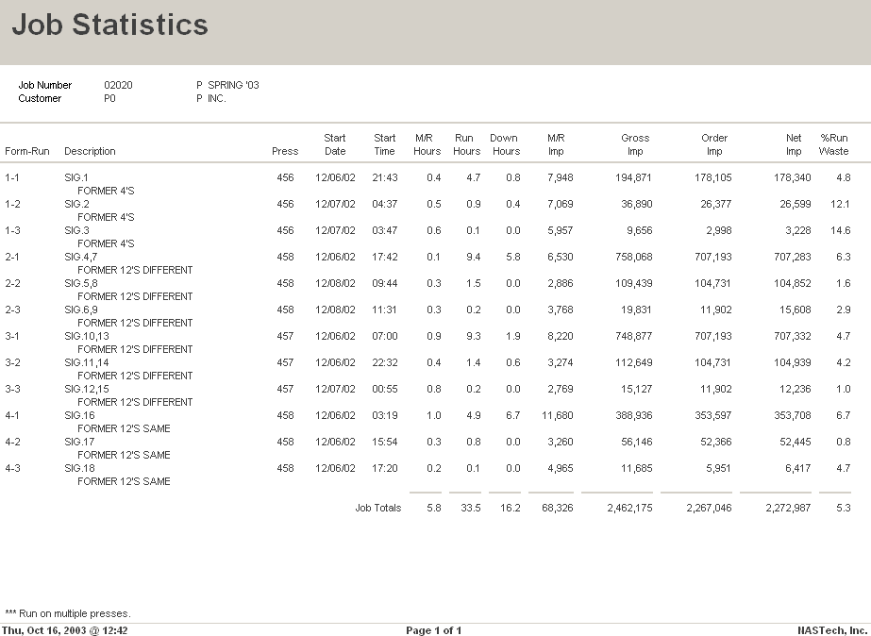Click the SIG.16 description
This screenshot has width=871, height=636.
79,415
